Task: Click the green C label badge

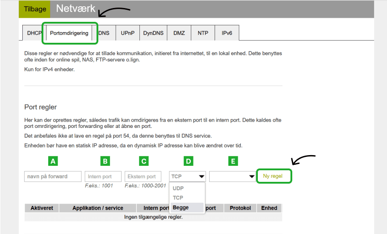Action: pyautogui.click(x=143, y=161)
